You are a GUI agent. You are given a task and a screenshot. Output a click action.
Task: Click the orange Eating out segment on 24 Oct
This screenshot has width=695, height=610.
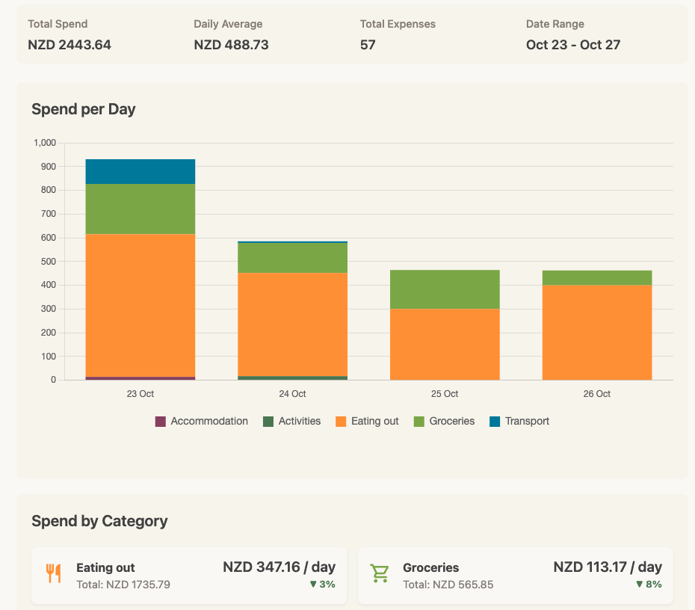point(292,324)
